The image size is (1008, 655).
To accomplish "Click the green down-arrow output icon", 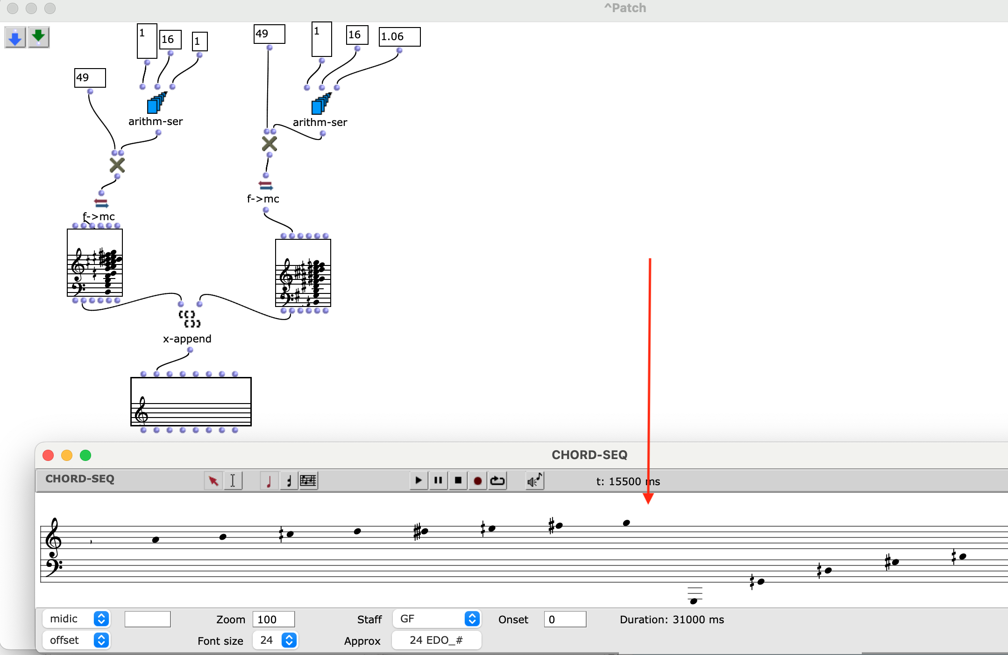I will pyautogui.click(x=39, y=37).
